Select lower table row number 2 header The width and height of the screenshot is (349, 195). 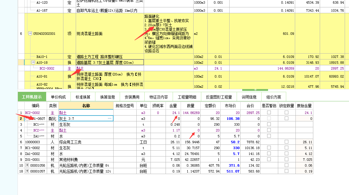tap(21, 119)
